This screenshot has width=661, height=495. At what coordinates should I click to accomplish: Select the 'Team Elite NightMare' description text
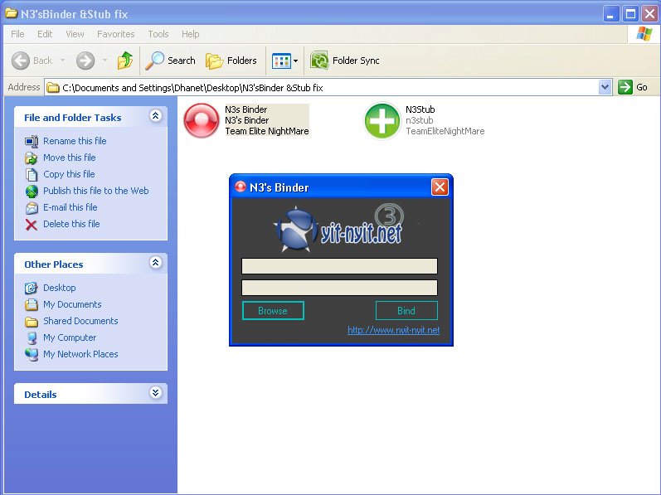point(267,131)
